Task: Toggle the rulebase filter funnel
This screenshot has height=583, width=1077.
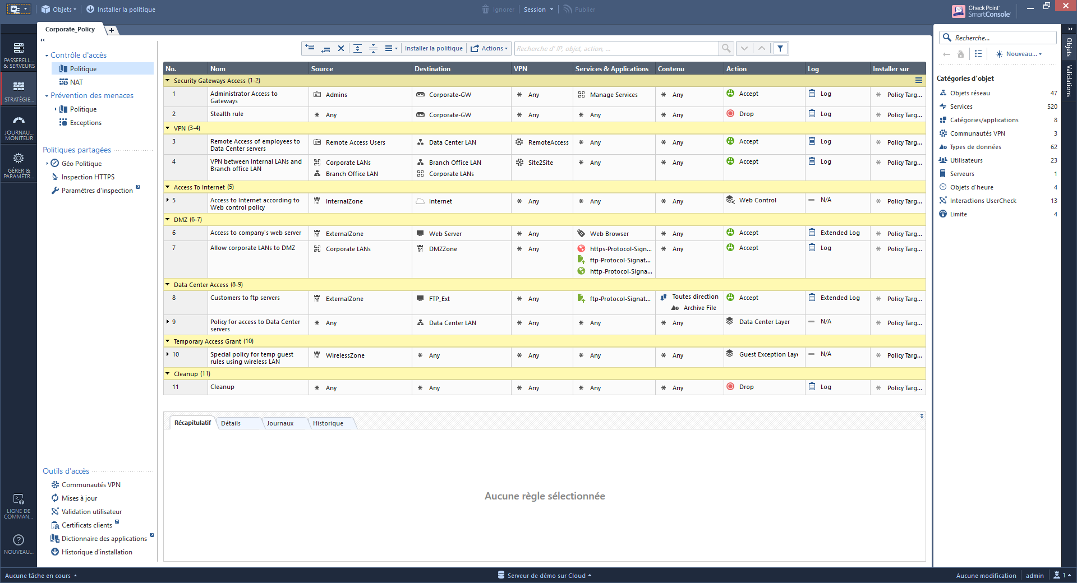Action: click(x=780, y=48)
